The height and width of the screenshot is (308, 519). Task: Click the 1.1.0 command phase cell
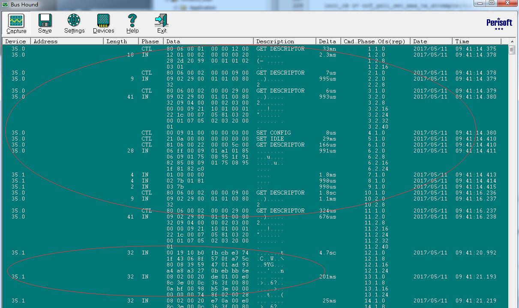click(x=376, y=49)
